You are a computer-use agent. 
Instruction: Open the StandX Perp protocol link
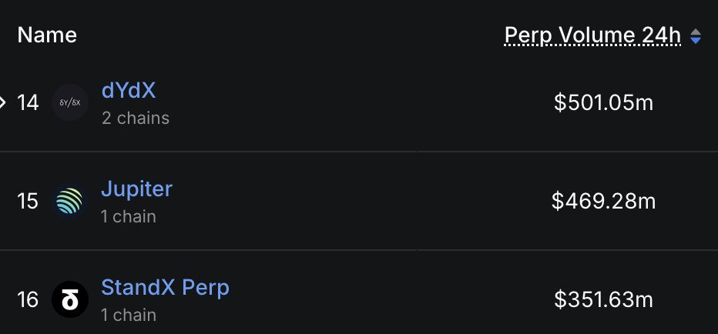pyautogui.click(x=165, y=288)
